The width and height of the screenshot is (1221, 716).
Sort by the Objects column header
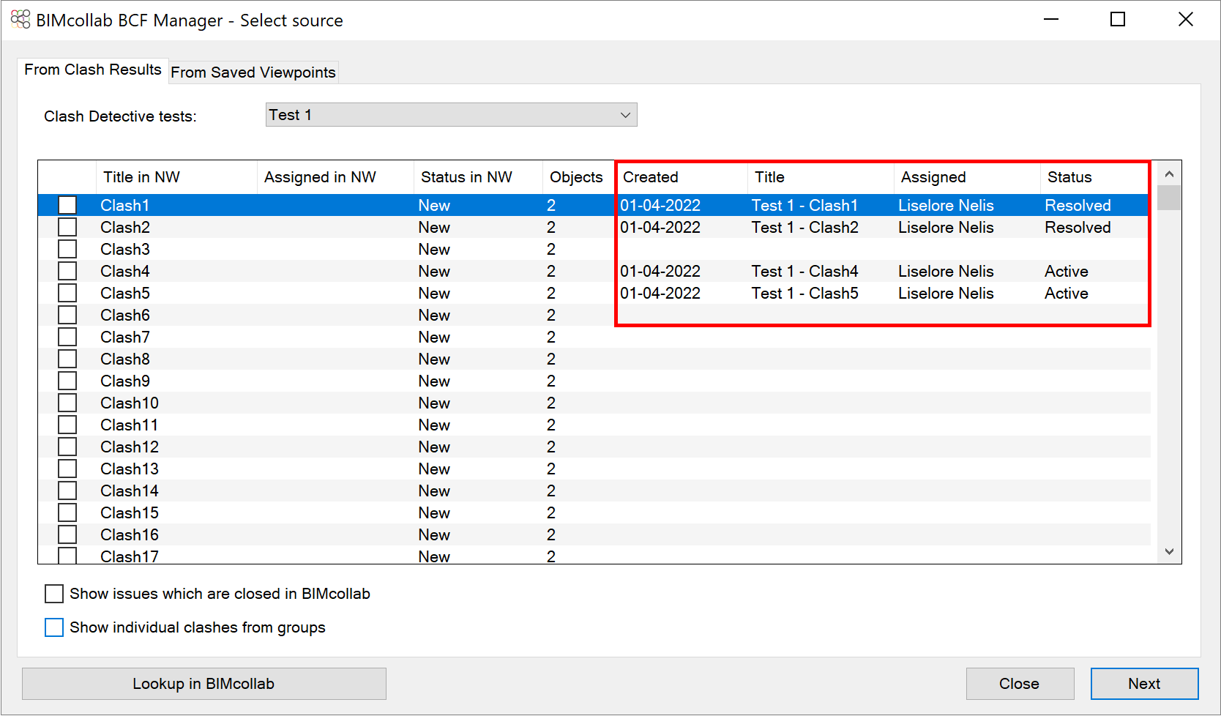(x=578, y=177)
